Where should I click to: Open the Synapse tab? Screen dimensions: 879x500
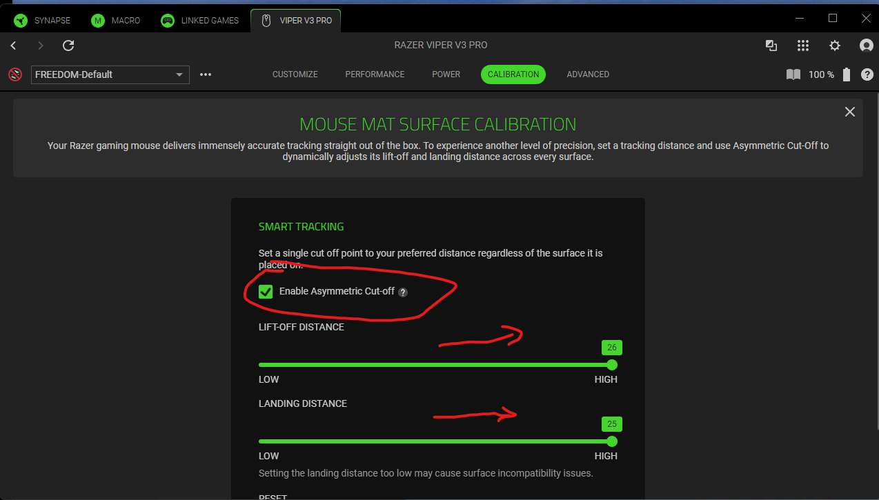click(x=43, y=20)
